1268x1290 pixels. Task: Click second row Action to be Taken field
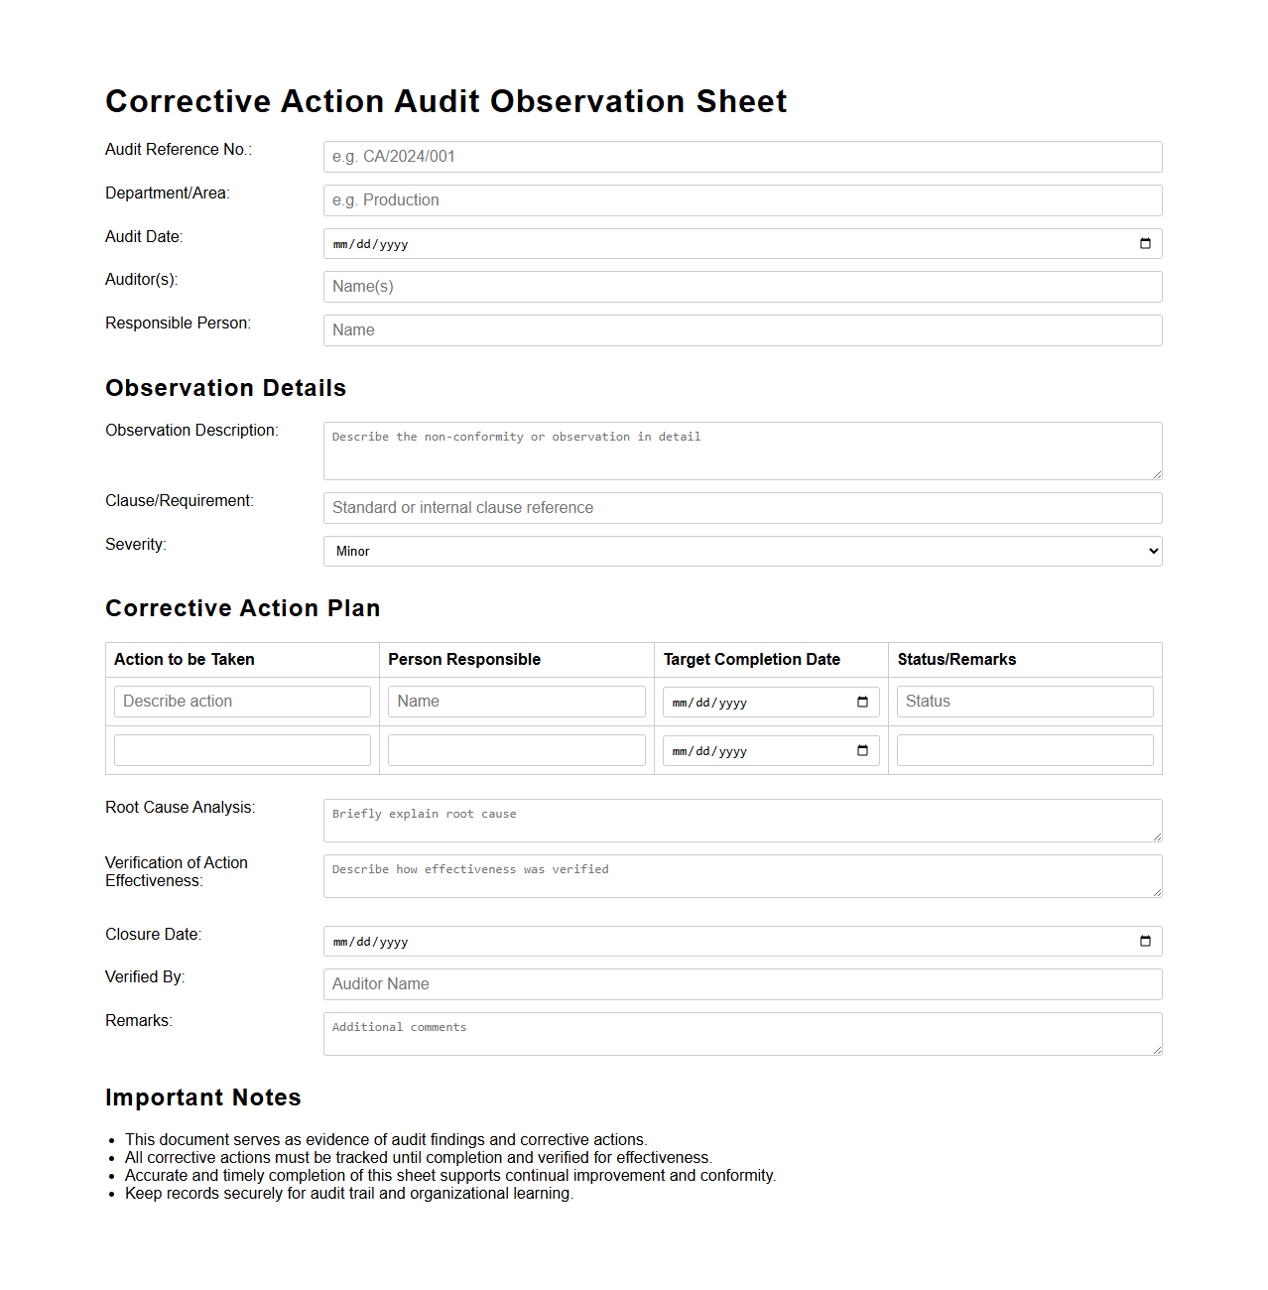pos(242,750)
